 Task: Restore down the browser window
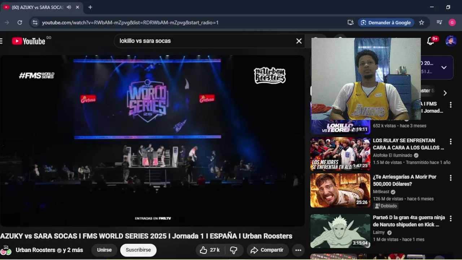coord(448,7)
